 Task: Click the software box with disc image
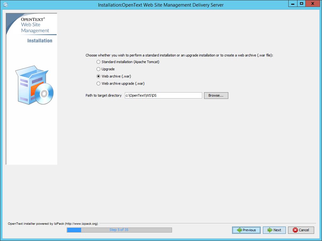pos(34,85)
